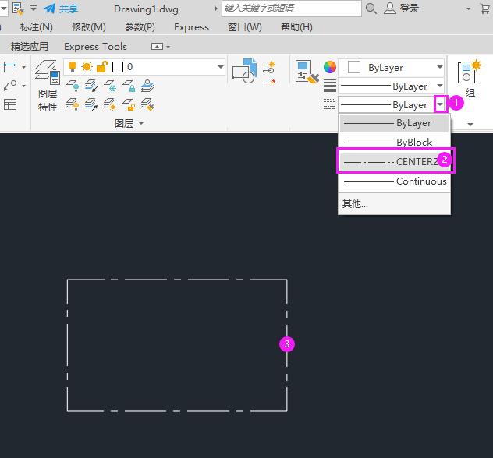Click 其他... to load other linetypes

(x=355, y=204)
